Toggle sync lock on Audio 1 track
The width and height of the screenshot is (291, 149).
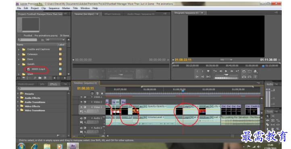tap(85, 118)
